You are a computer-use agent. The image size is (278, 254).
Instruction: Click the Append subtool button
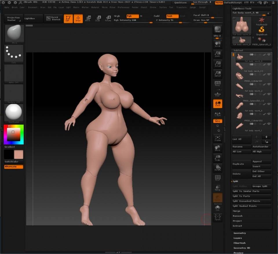pyautogui.click(x=261, y=162)
